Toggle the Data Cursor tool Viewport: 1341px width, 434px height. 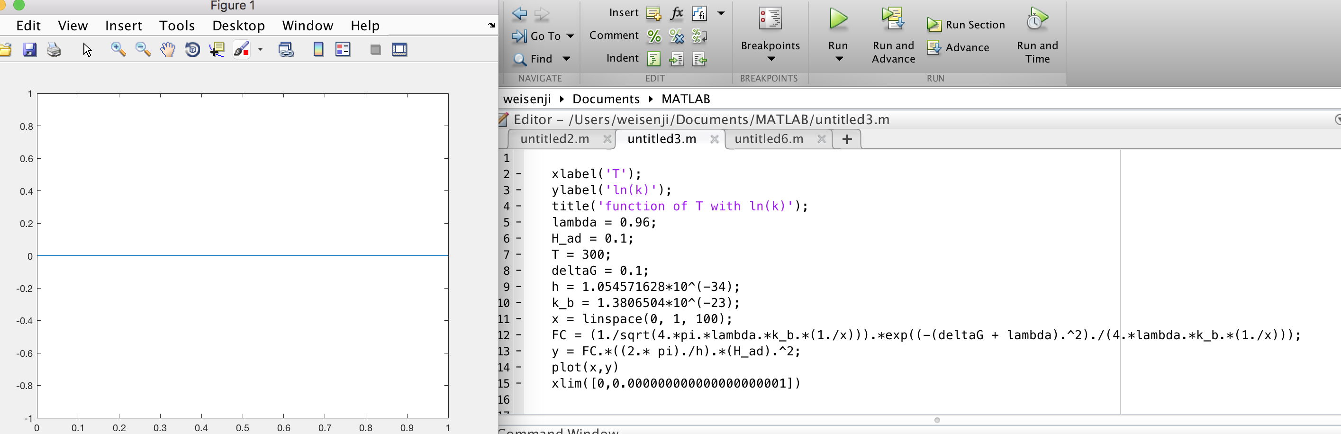tap(217, 49)
